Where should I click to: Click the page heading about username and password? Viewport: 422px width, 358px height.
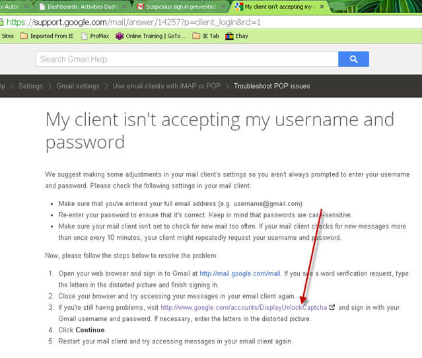[x=220, y=131]
